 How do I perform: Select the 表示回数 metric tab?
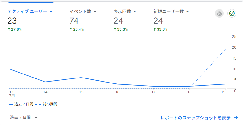pyautogui.click(x=125, y=20)
